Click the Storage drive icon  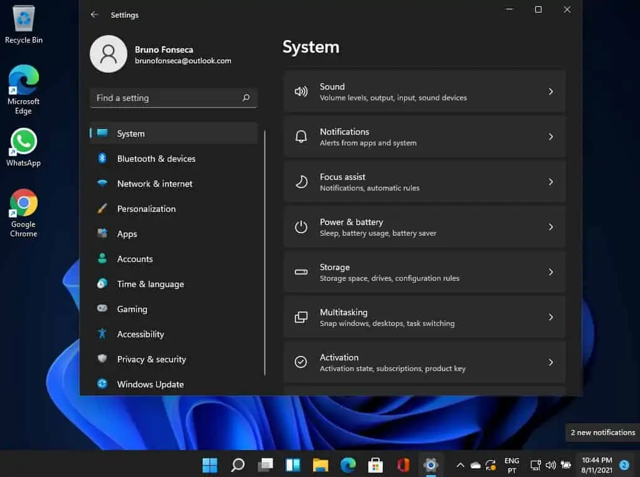point(301,271)
